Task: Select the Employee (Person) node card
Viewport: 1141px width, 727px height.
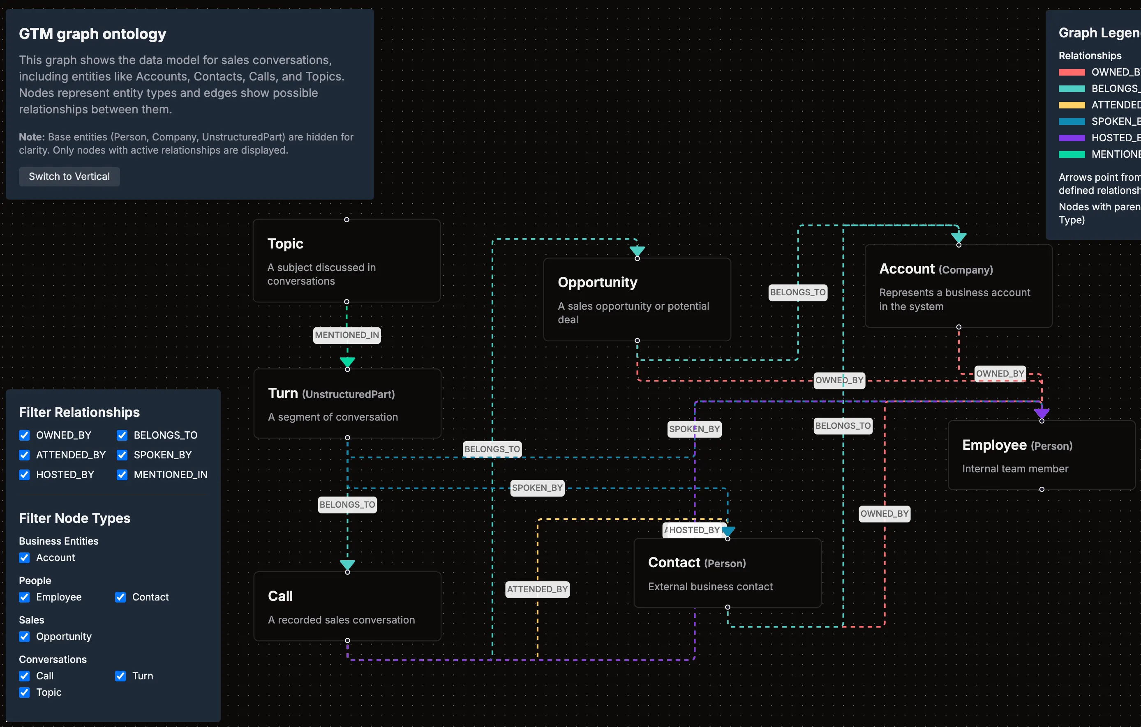Action: (x=1042, y=455)
